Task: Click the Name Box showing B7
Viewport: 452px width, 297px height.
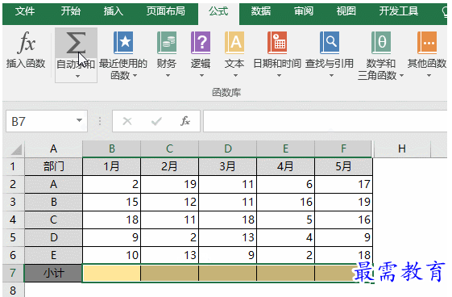Action: pos(47,121)
